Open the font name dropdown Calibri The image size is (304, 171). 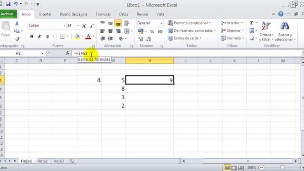tap(65, 26)
